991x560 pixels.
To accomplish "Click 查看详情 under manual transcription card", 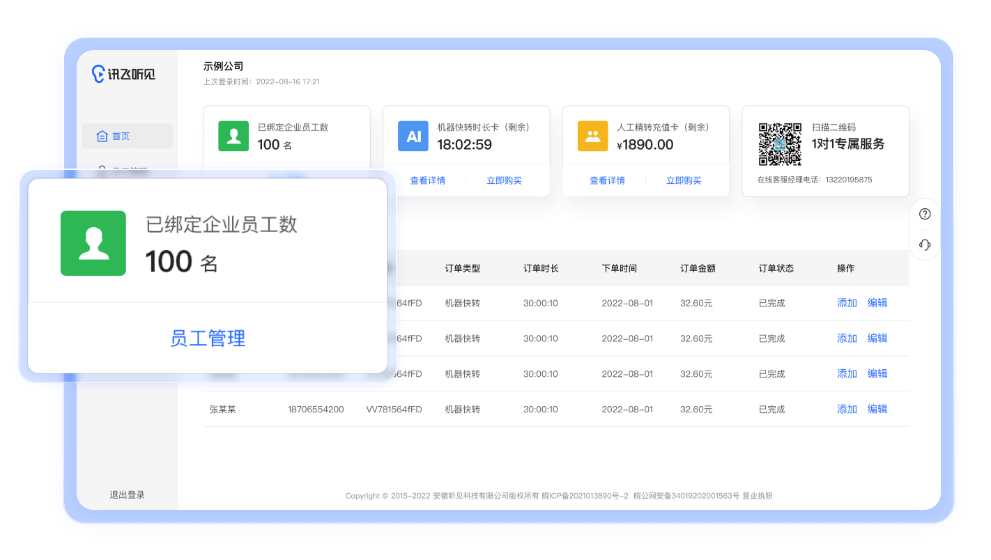I will coord(607,180).
